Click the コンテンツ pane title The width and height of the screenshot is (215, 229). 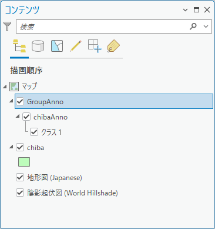22,10
